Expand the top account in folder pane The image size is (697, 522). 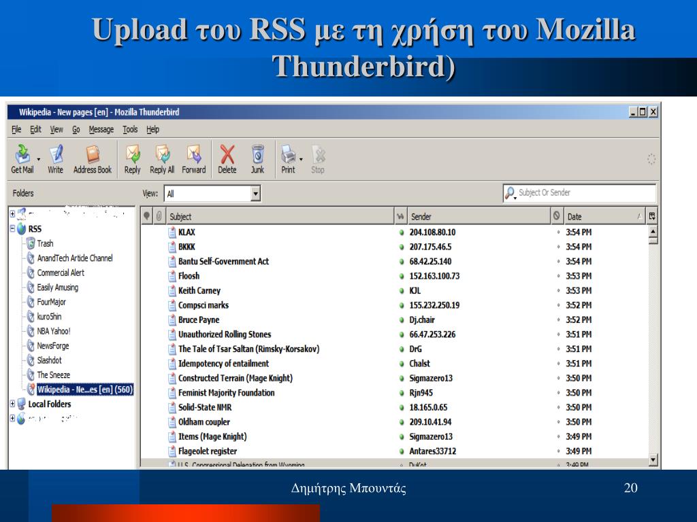click(x=12, y=214)
